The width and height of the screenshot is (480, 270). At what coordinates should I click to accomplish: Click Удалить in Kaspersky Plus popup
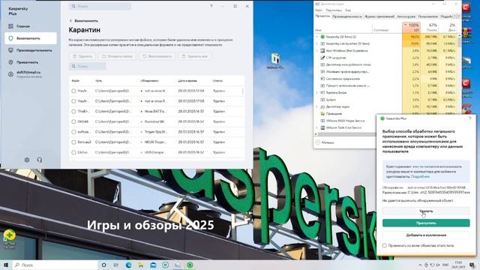tap(426, 211)
